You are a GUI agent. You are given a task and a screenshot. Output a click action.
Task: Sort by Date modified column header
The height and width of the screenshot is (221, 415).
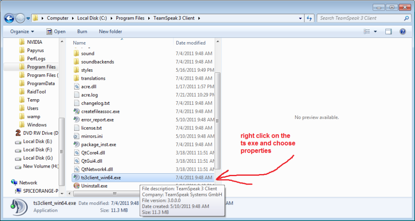(190, 43)
